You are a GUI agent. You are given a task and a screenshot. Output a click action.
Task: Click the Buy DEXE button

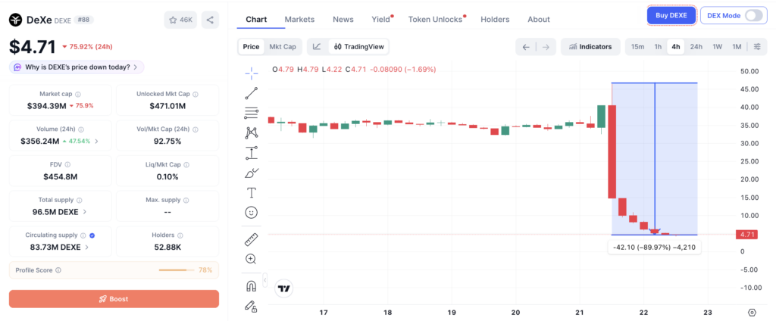pyautogui.click(x=671, y=15)
